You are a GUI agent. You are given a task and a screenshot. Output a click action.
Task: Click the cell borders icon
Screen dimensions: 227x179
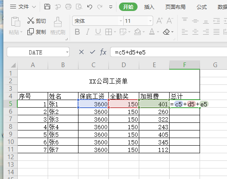tap(108, 32)
